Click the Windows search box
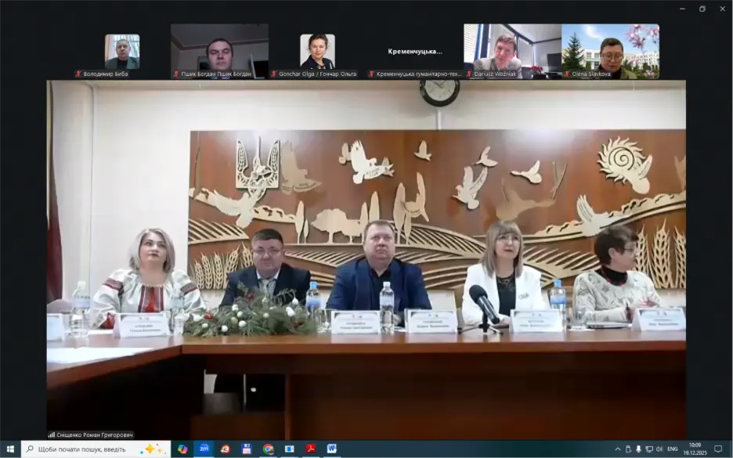This screenshot has width=733, height=458. coord(96,449)
